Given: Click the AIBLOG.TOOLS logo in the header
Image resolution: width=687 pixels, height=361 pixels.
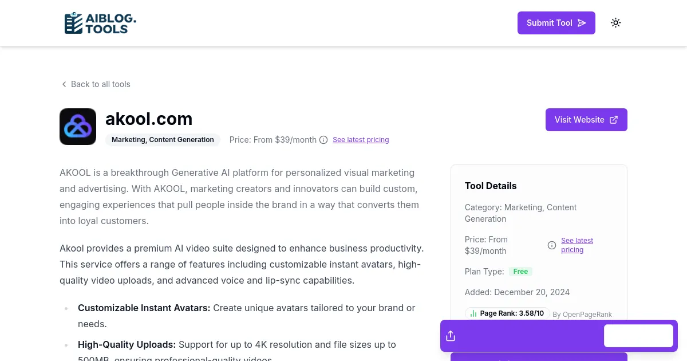Looking at the screenshot, I should click(100, 23).
